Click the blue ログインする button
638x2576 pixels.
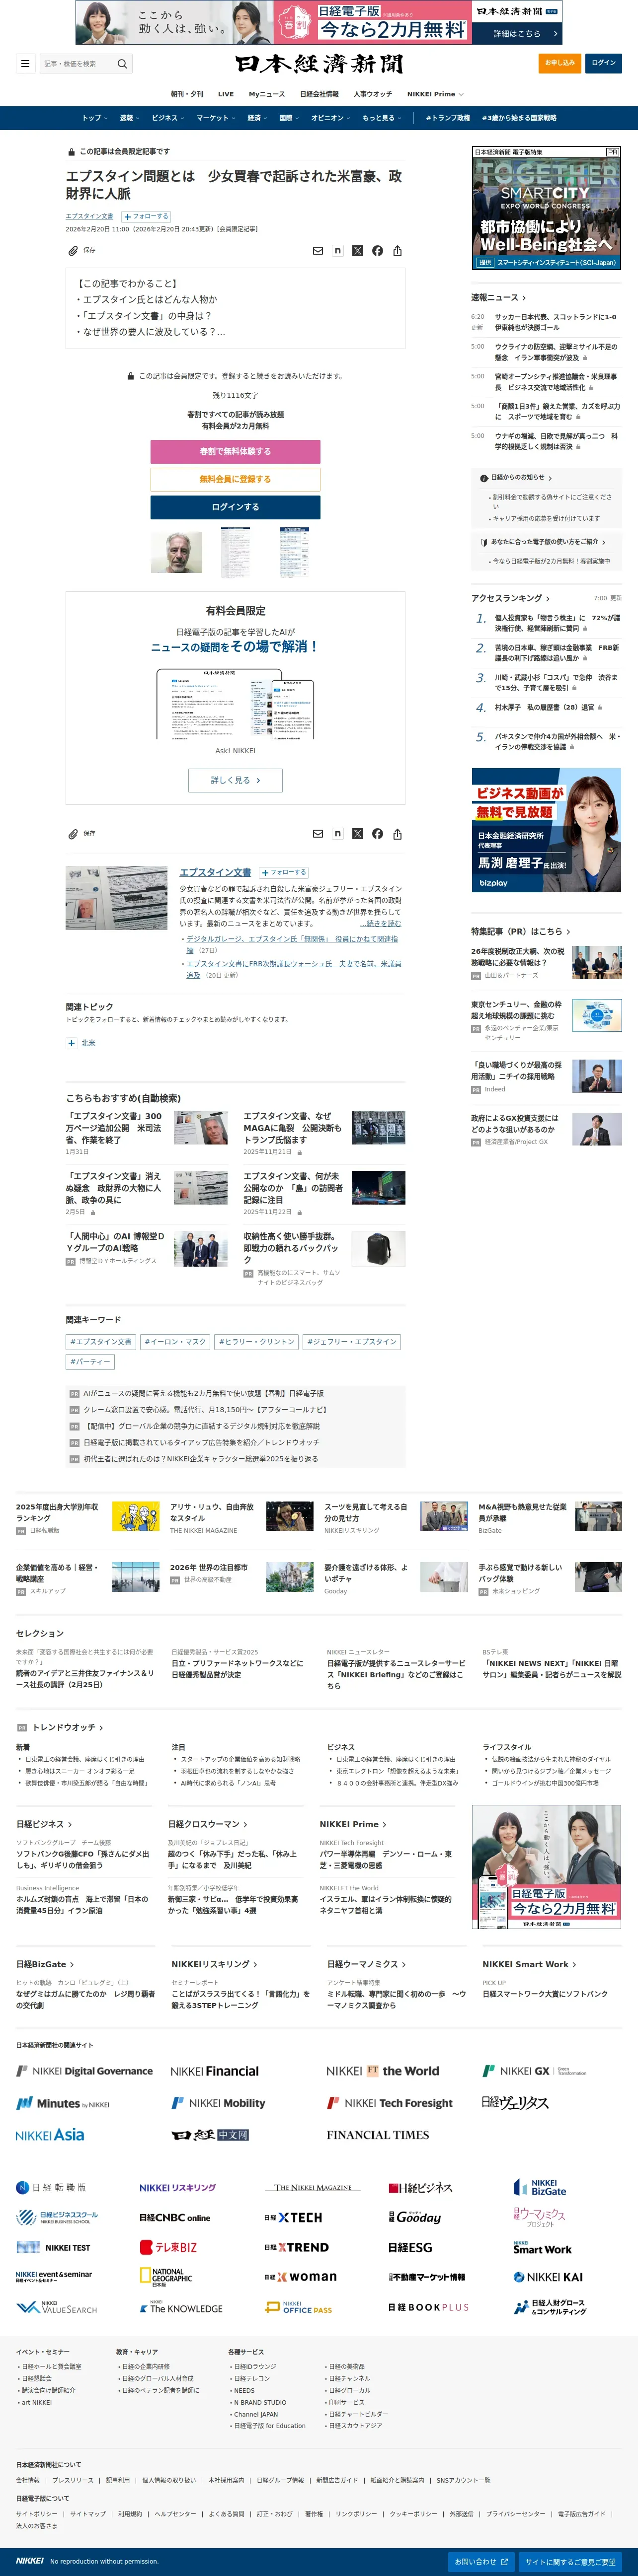point(236,507)
